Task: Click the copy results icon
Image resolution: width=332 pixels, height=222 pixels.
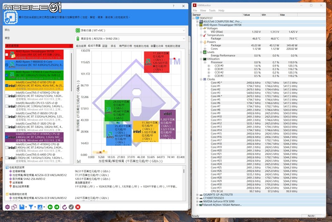Action: pos(14,207)
